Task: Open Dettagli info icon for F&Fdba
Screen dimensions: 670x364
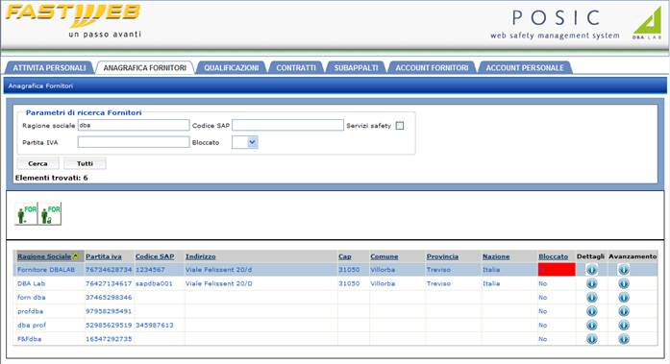Action: [591, 339]
